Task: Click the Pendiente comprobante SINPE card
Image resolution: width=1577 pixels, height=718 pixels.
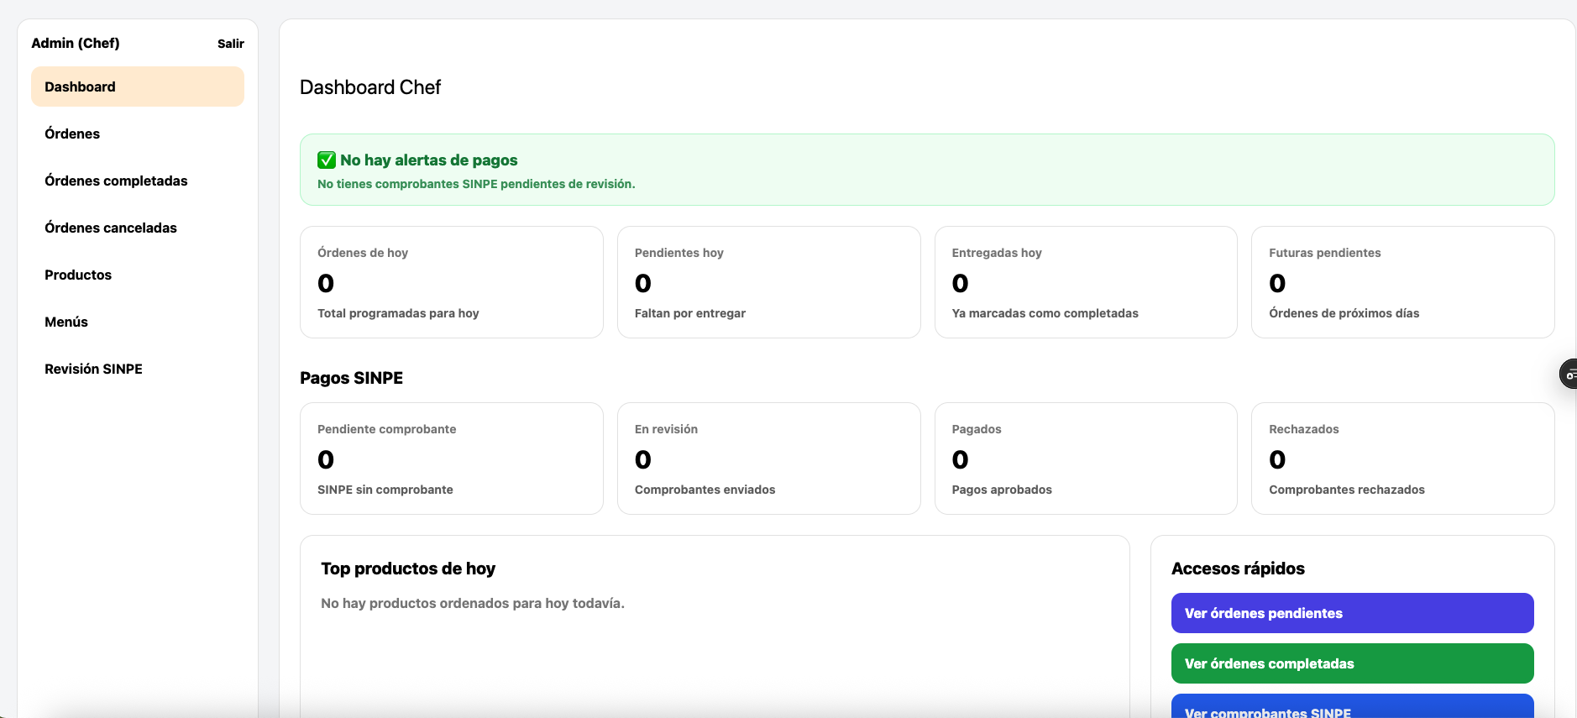Action: pyautogui.click(x=452, y=459)
